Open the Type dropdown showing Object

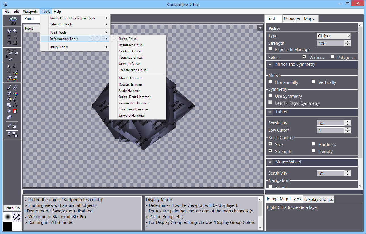[334, 36]
